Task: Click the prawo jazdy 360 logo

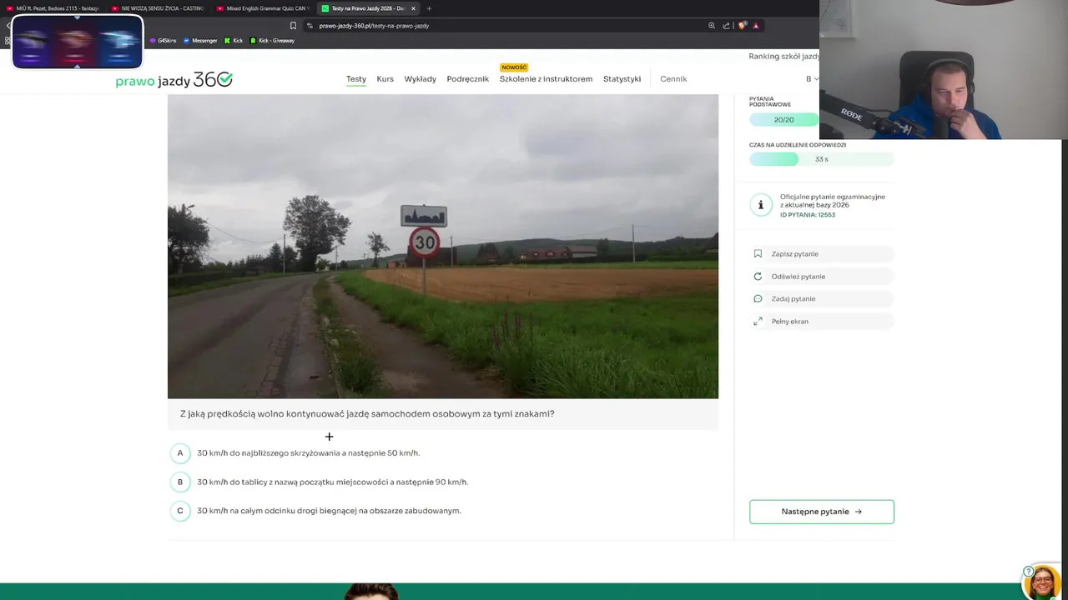Action: pyautogui.click(x=174, y=80)
